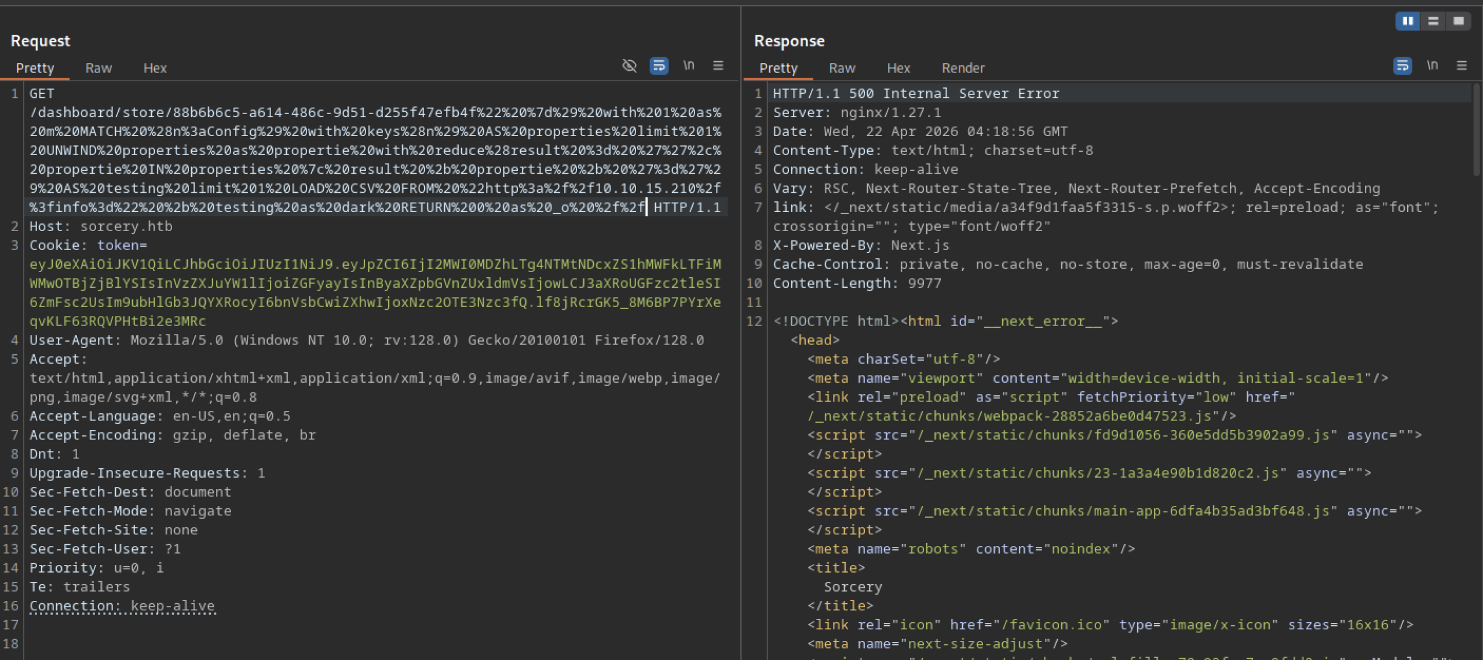Viewport: 1483px width, 660px height.
Task: Switch response to Hex tab
Action: click(x=898, y=68)
